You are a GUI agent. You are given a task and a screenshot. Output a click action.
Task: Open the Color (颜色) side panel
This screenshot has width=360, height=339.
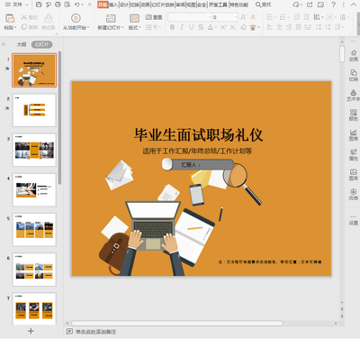tap(354, 115)
